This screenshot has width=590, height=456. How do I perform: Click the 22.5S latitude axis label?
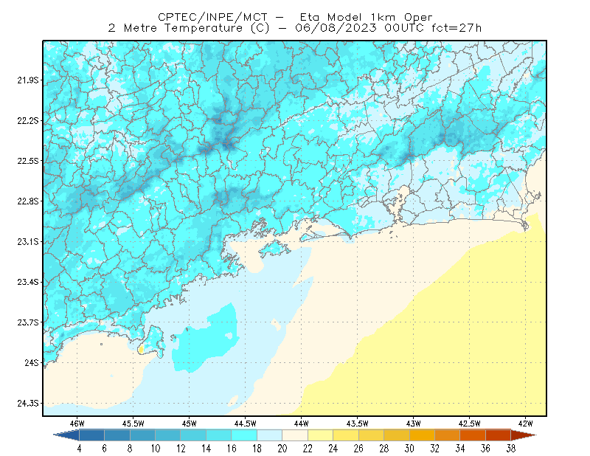coord(28,161)
